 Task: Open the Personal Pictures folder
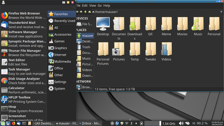pyautogui.click(x=103, y=54)
